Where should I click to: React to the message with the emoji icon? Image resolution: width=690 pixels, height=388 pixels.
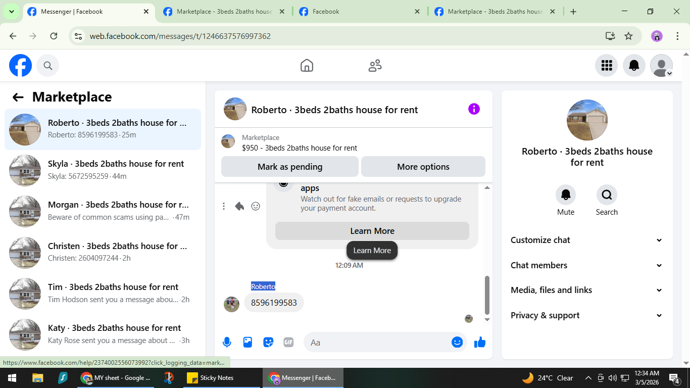[256, 206]
